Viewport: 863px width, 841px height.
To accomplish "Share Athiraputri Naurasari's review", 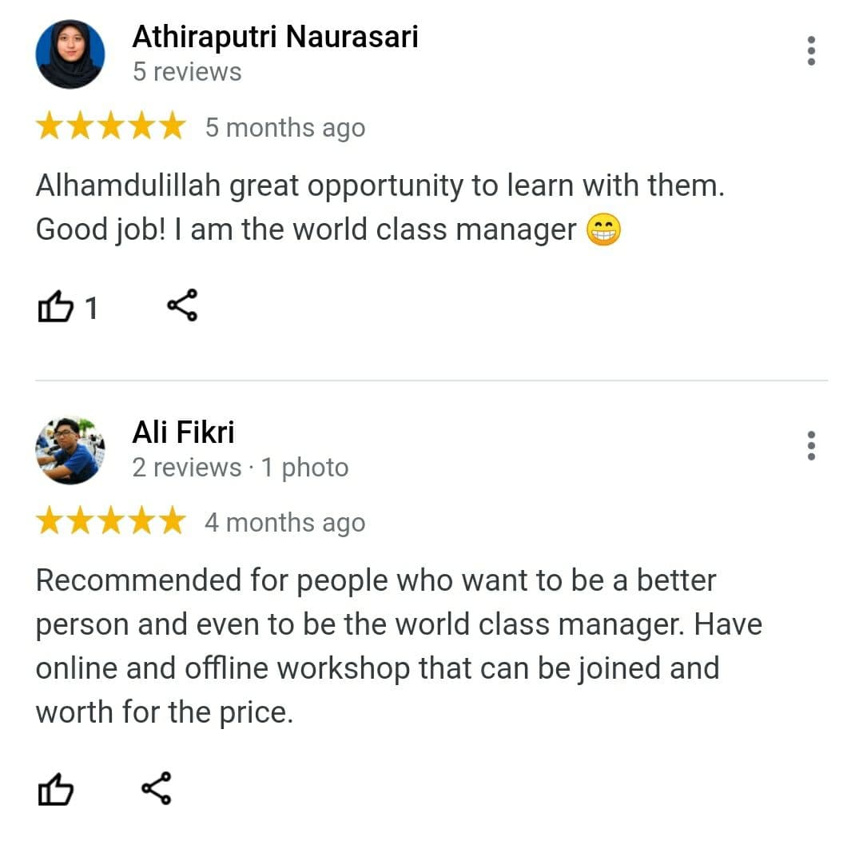I will [182, 305].
